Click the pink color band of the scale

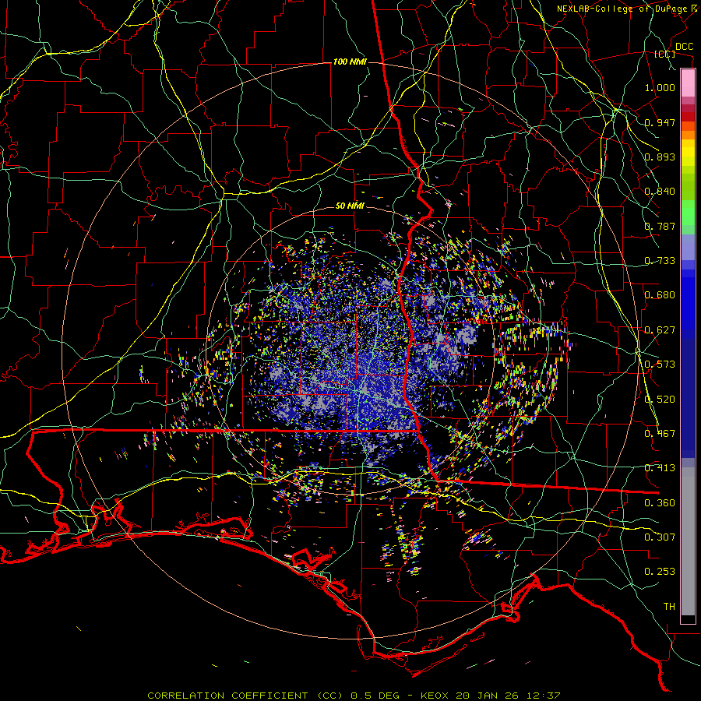click(688, 83)
